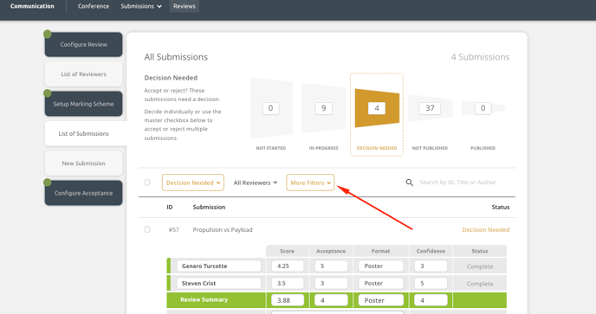
Task: Click the 4 Submissions count label
Action: click(480, 57)
